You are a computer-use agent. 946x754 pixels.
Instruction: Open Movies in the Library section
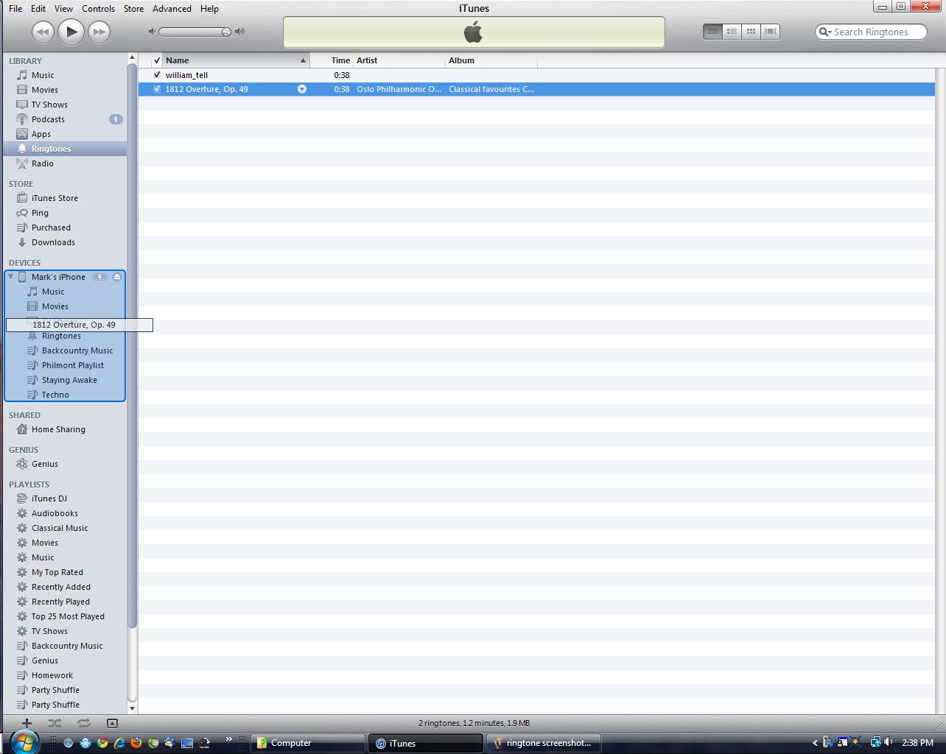[44, 90]
